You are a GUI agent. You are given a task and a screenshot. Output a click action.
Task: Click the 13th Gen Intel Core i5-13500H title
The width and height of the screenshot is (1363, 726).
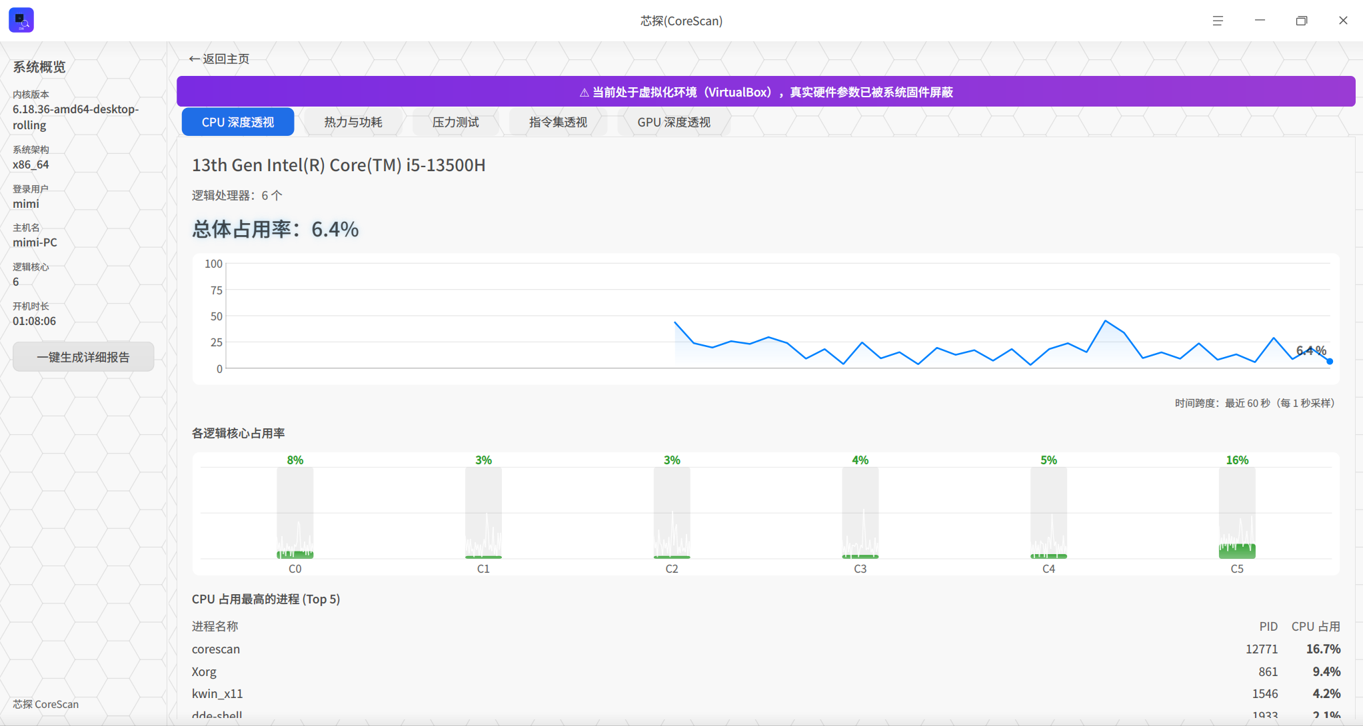(339, 165)
